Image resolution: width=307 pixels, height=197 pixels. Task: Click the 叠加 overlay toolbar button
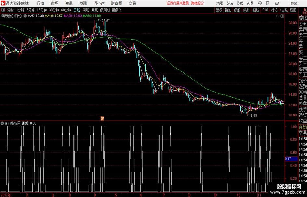pyautogui.click(x=228, y=10)
